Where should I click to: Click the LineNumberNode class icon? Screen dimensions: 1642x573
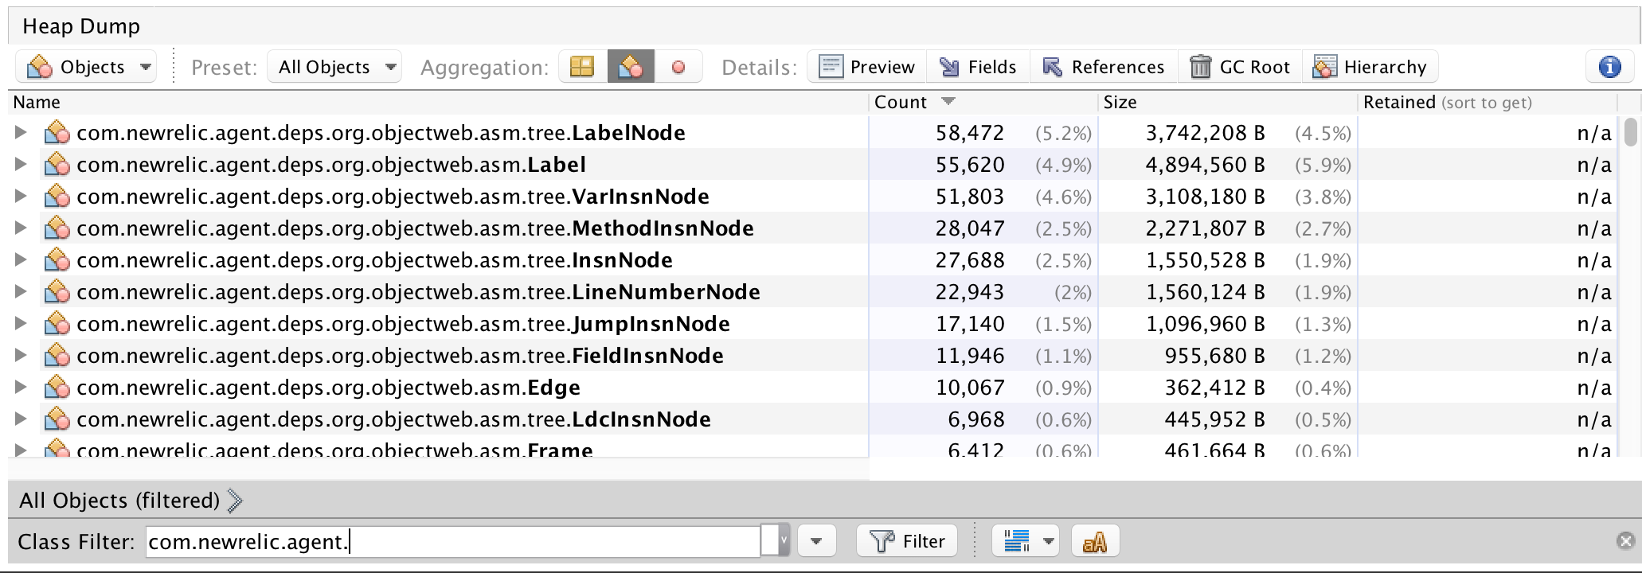(57, 292)
